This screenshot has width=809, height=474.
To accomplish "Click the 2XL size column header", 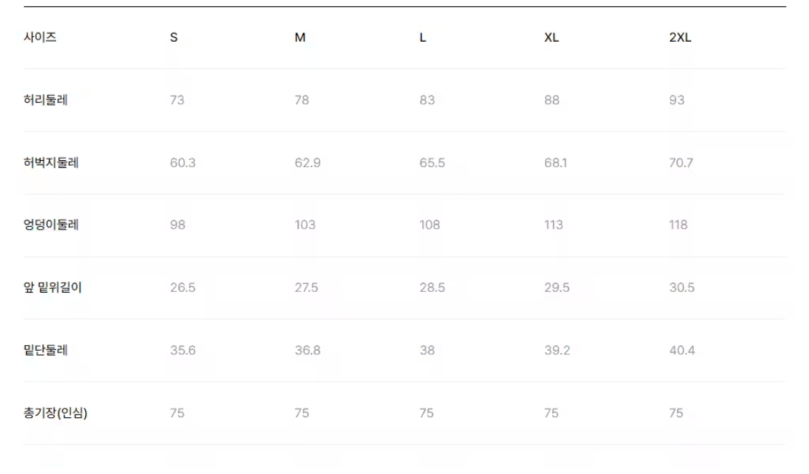I will pos(680,38).
